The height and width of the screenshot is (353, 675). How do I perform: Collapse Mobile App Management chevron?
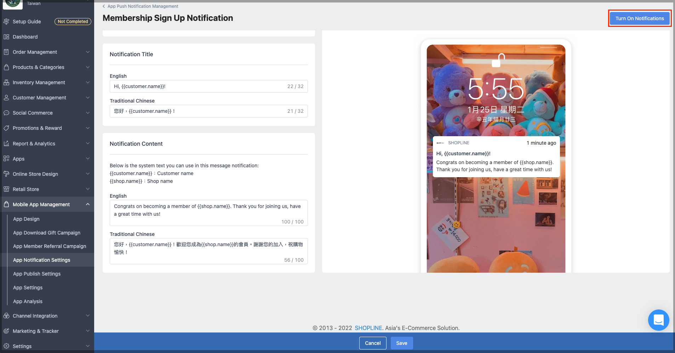[x=88, y=204]
